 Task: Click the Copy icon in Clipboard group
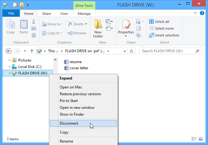click(11, 24)
